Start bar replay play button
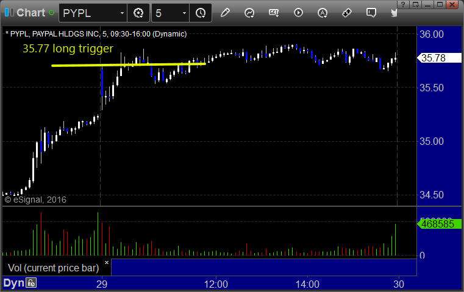Screen dimensions: 464x292 tap(298, 13)
